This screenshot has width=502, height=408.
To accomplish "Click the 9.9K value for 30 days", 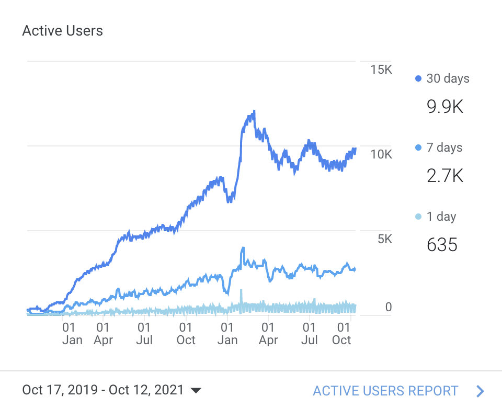I will tap(445, 107).
